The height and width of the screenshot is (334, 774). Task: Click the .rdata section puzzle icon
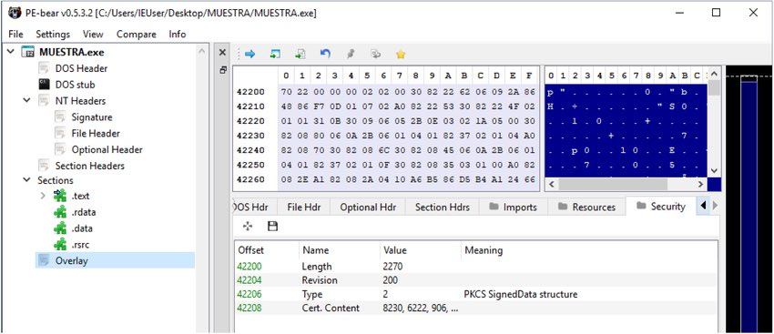tap(60, 212)
